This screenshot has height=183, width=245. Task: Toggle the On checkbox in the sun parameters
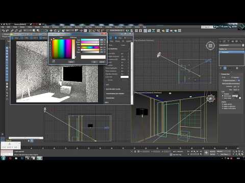click(x=222, y=77)
